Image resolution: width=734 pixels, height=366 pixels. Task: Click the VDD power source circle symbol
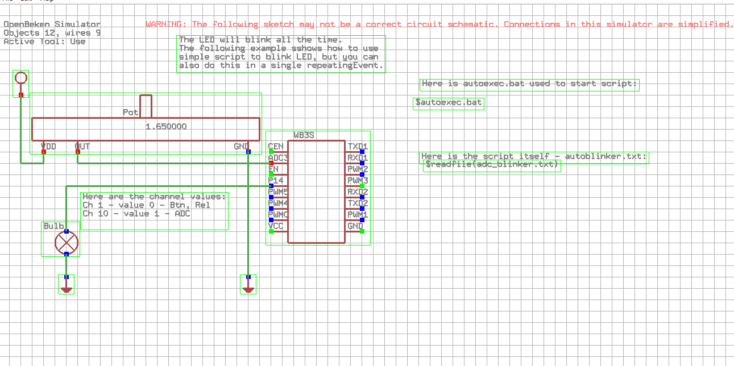point(21,78)
